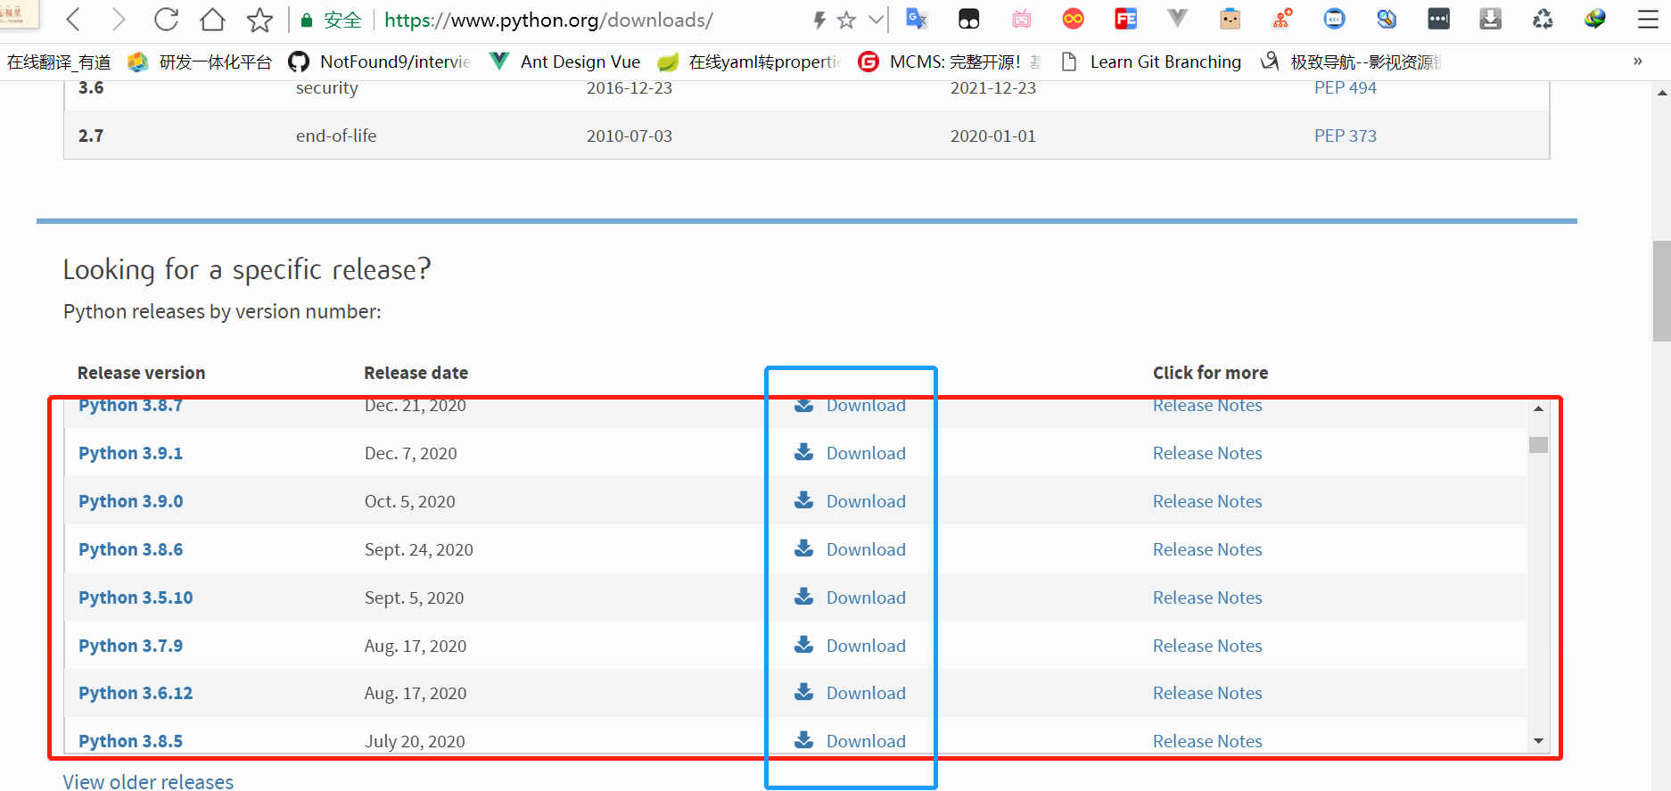Open the browser home page
The width and height of the screenshot is (1671, 791).
point(212,20)
